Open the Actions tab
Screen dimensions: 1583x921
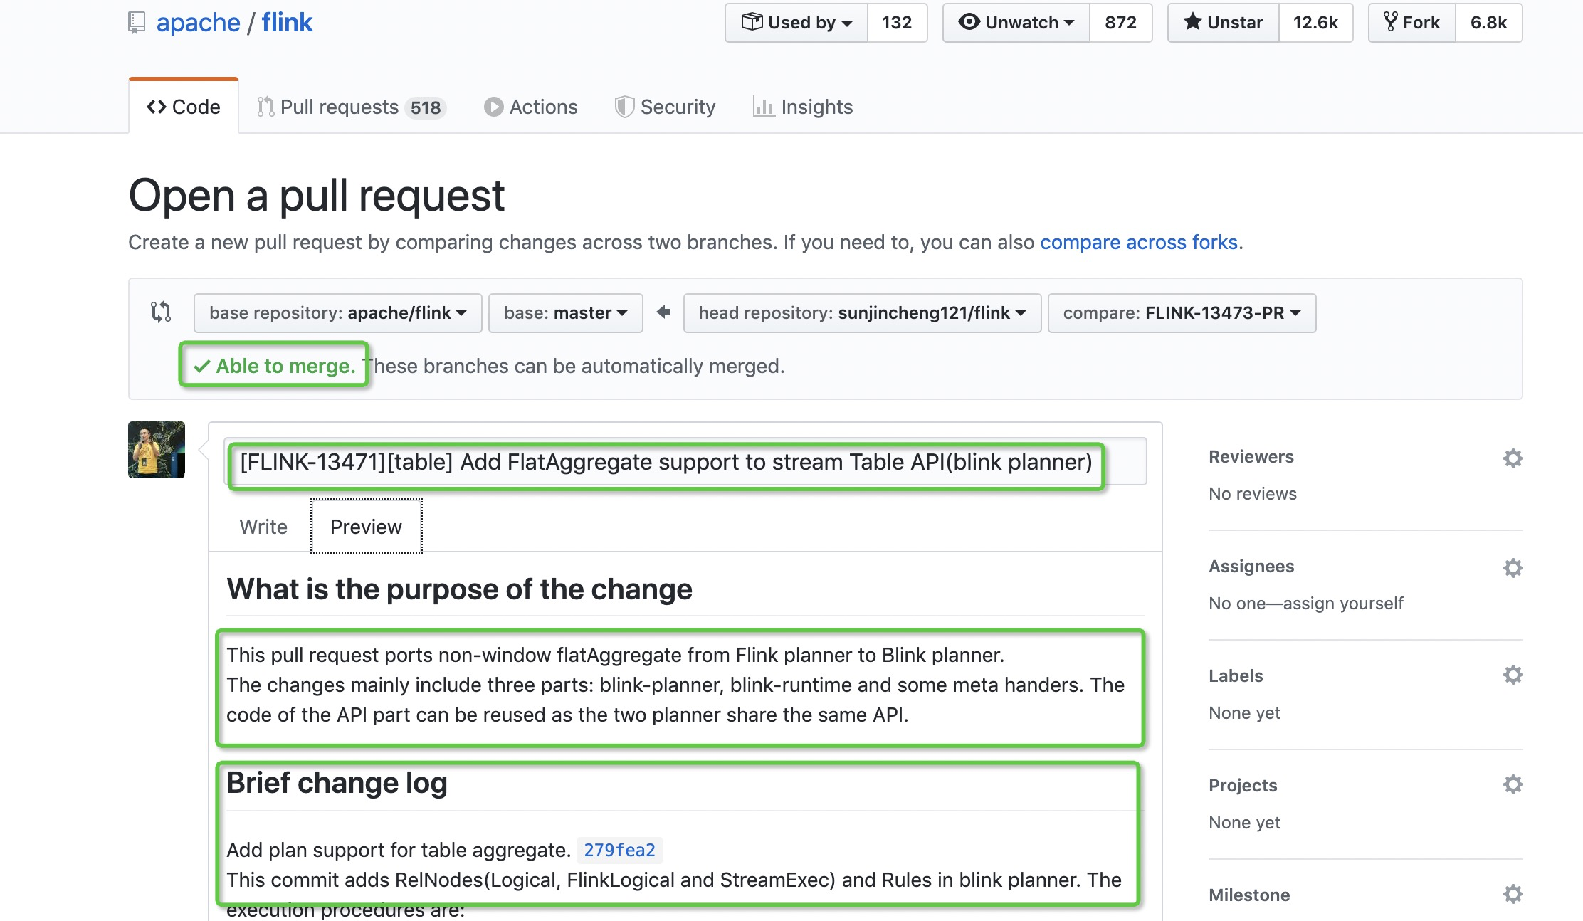[x=531, y=107]
